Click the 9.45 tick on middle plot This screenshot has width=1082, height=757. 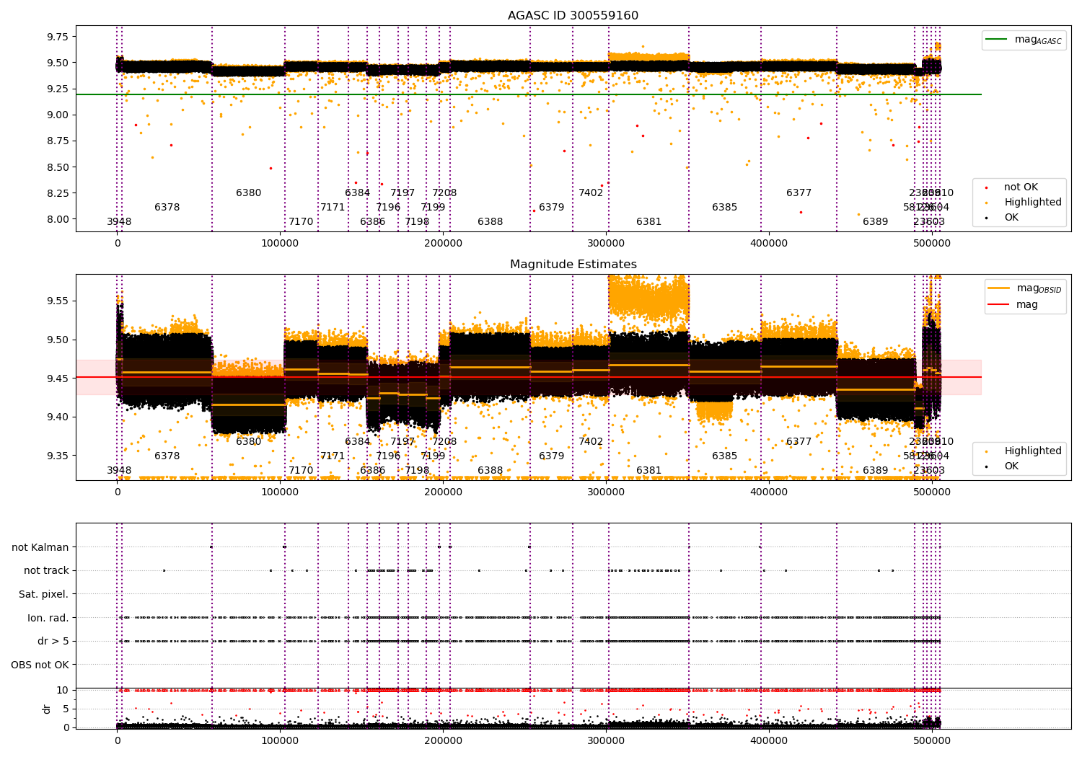(x=57, y=378)
